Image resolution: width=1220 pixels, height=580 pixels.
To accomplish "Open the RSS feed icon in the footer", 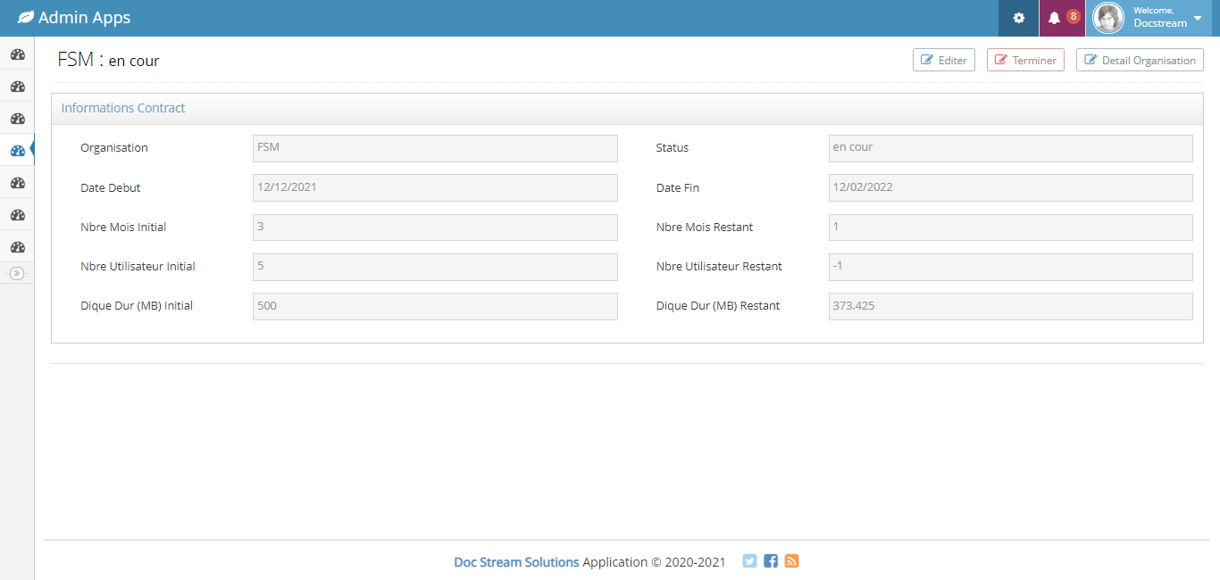I will (791, 561).
